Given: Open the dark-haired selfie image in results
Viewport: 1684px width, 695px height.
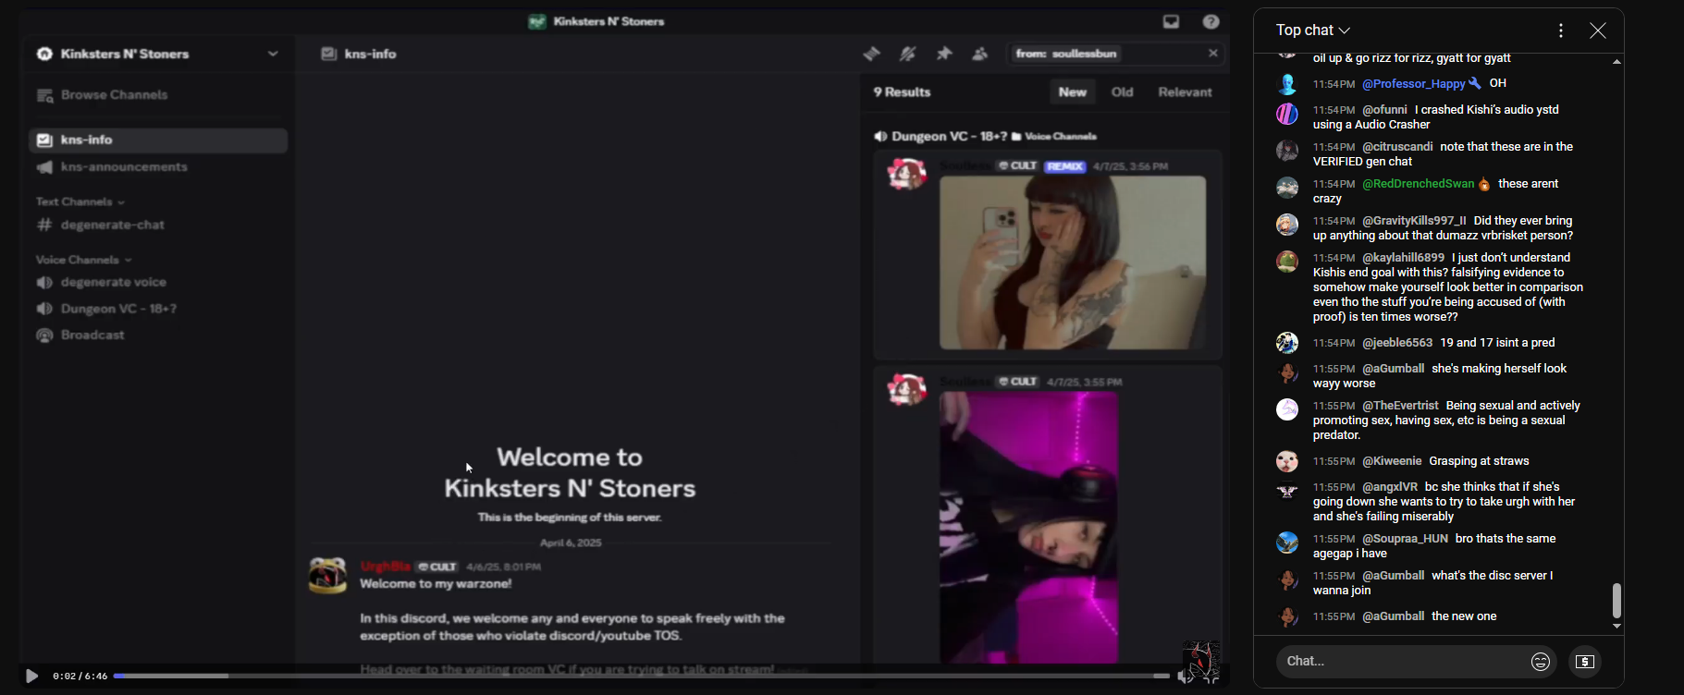Looking at the screenshot, I should tap(1073, 262).
